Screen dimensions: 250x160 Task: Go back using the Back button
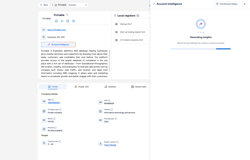tap(44, 5)
